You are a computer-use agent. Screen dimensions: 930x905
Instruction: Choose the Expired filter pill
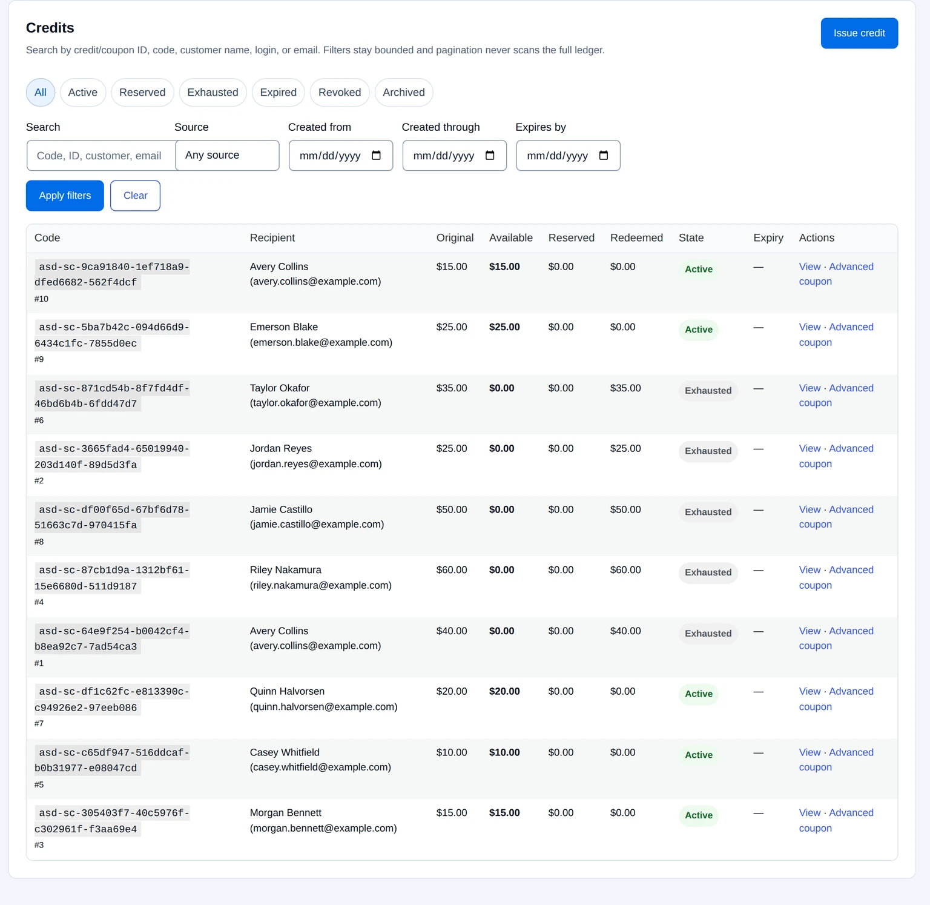279,93
